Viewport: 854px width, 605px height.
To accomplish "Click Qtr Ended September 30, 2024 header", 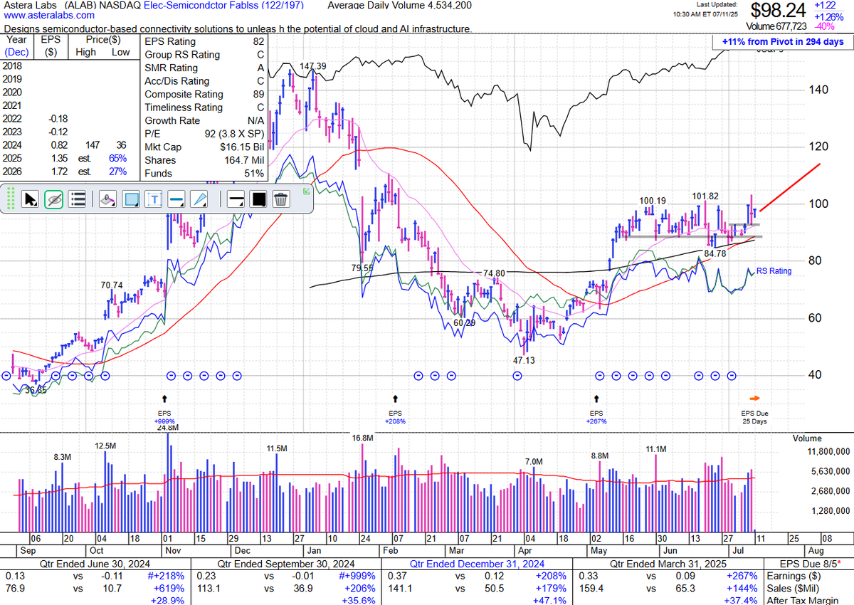I will click(x=287, y=563).
